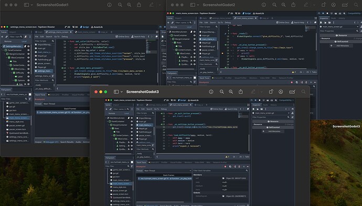
Task: Click the Share icon in ScreenshotGodot2 window
Action: (x=293, y=5)
